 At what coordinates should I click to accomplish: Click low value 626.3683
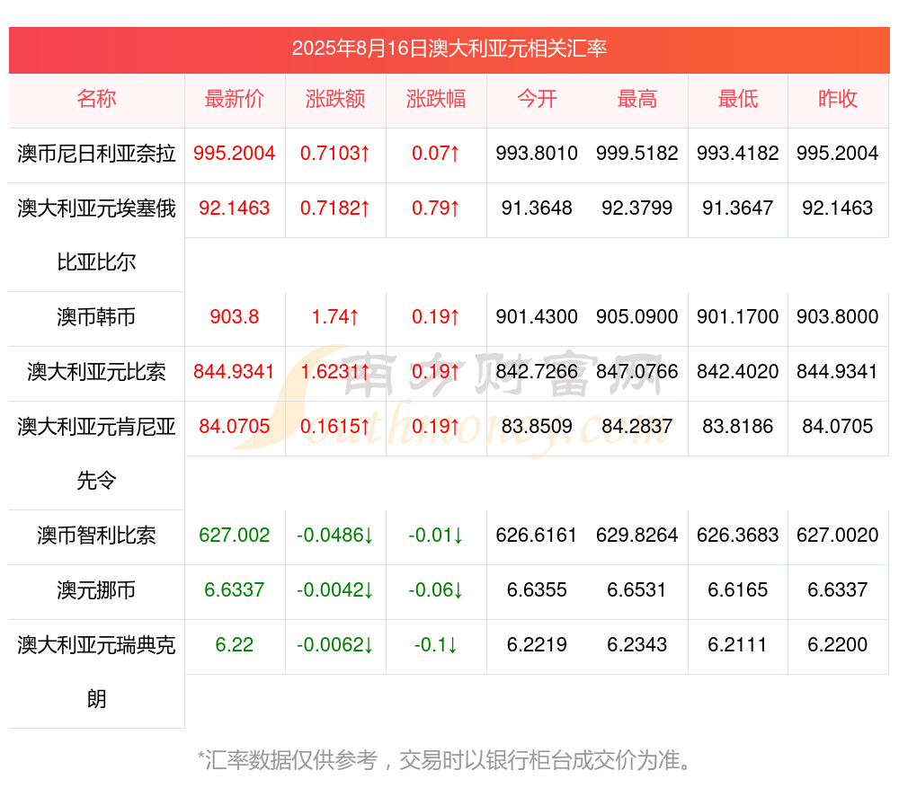(x=738, y=535)
